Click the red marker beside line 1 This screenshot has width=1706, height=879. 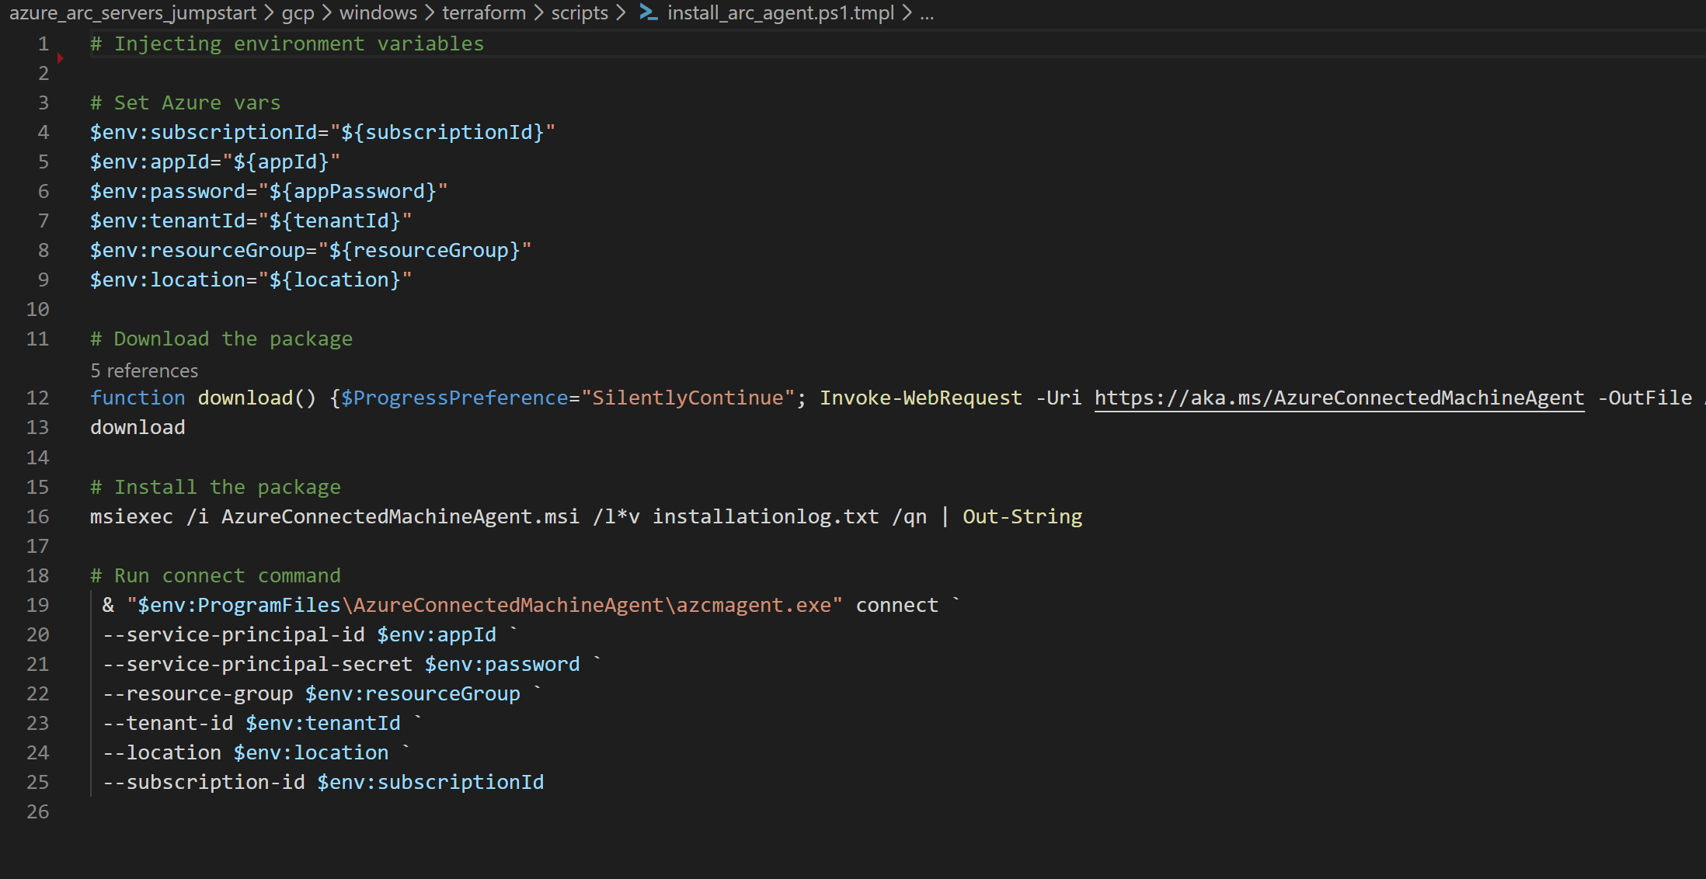tap(60, 58)
